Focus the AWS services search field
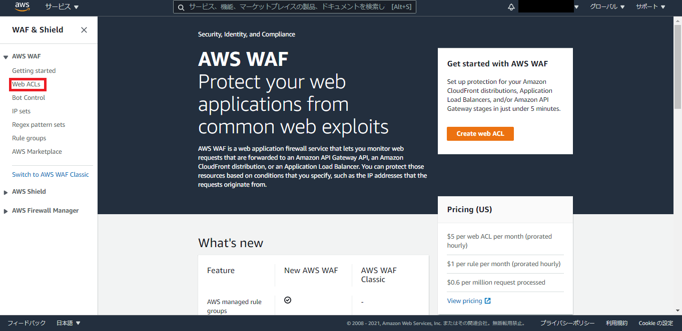 pyautogui.click(x=295, y=7)
